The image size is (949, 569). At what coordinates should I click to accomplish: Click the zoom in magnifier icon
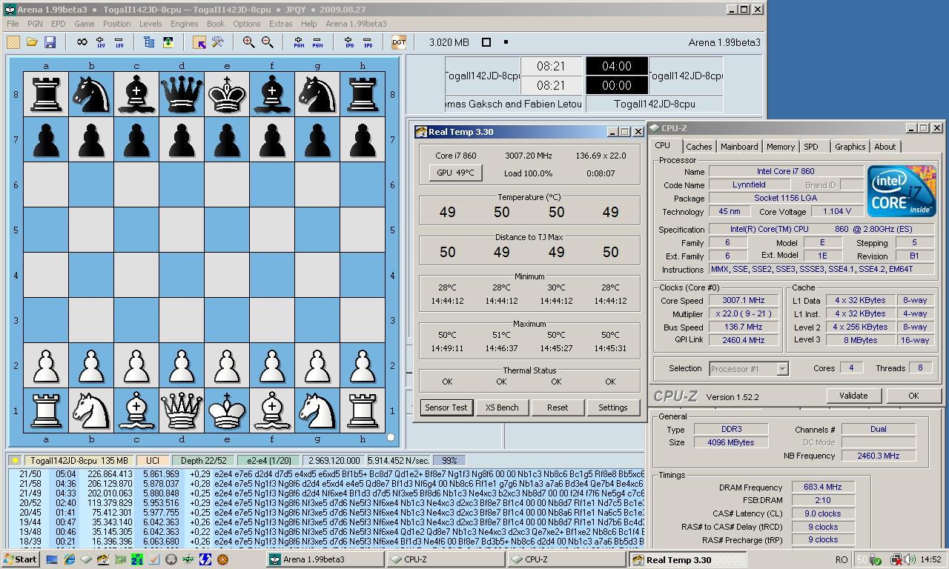click(249, 42)
